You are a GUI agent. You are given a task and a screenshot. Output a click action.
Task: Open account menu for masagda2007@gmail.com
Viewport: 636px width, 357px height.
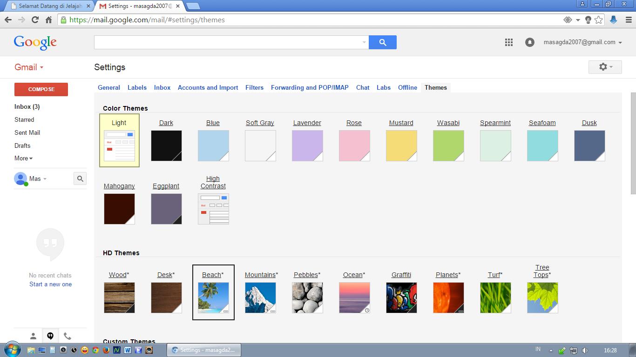(x=582, y=42)
